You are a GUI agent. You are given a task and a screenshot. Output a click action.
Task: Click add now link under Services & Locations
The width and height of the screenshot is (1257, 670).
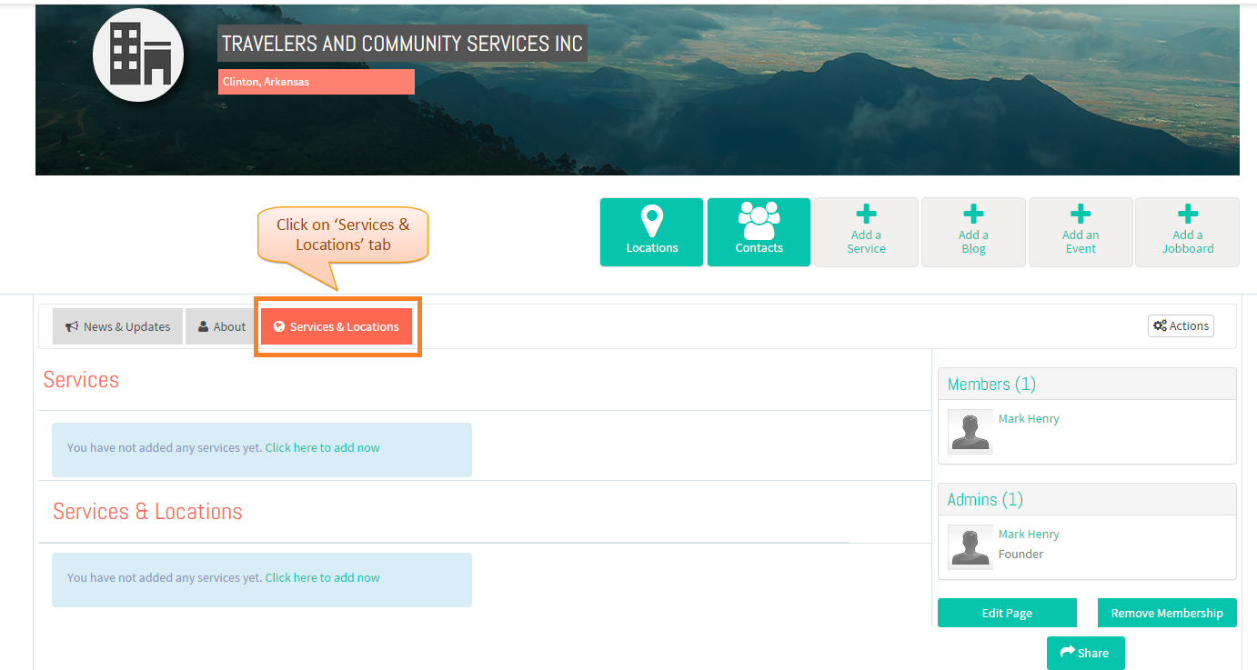pyautogui.click(x=322, y=577)
